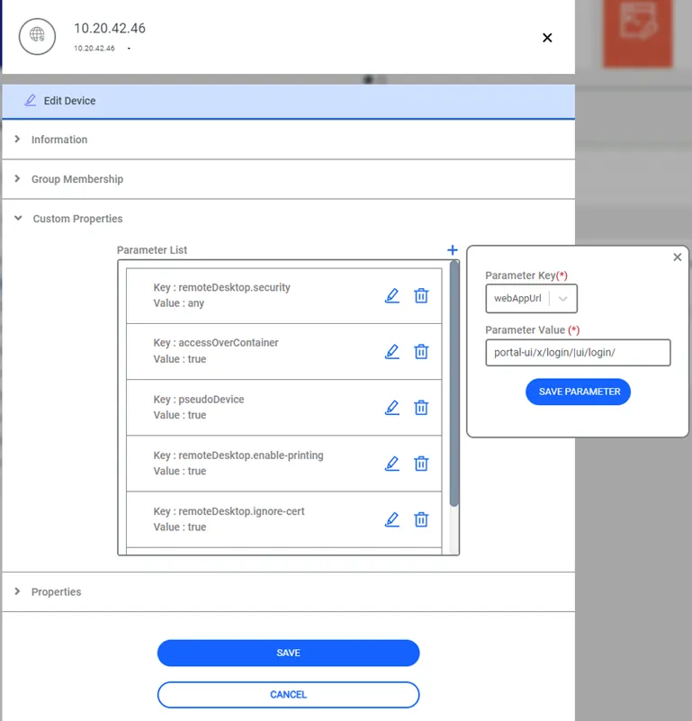Click 'Key : accessOverContainer' text
Image resolution: width=692 pixels, height=721 pixels.
point(216,343)
